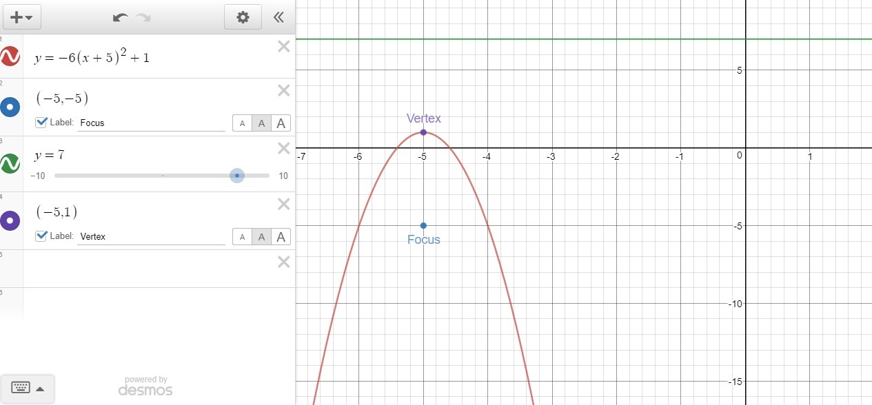
Task: Delete the y=7 expression
Action: click(283, 148)
